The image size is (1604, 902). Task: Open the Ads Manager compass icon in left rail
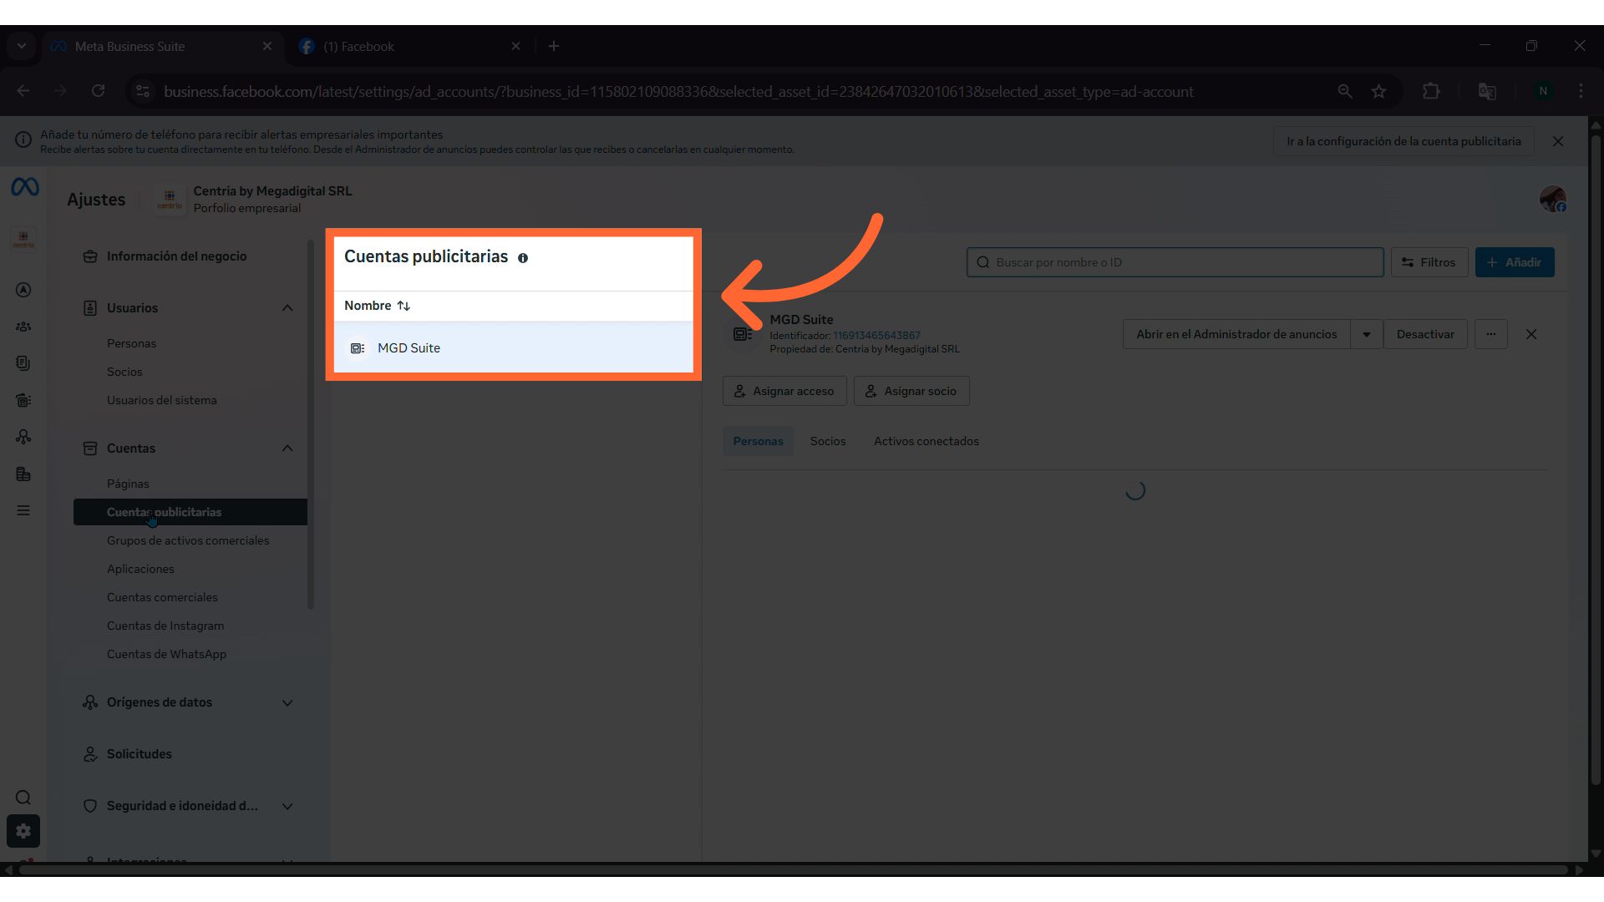(x=23, y=290)
